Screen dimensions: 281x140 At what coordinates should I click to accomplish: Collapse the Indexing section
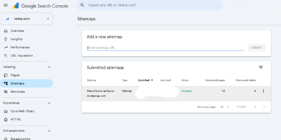coord(49,67)
